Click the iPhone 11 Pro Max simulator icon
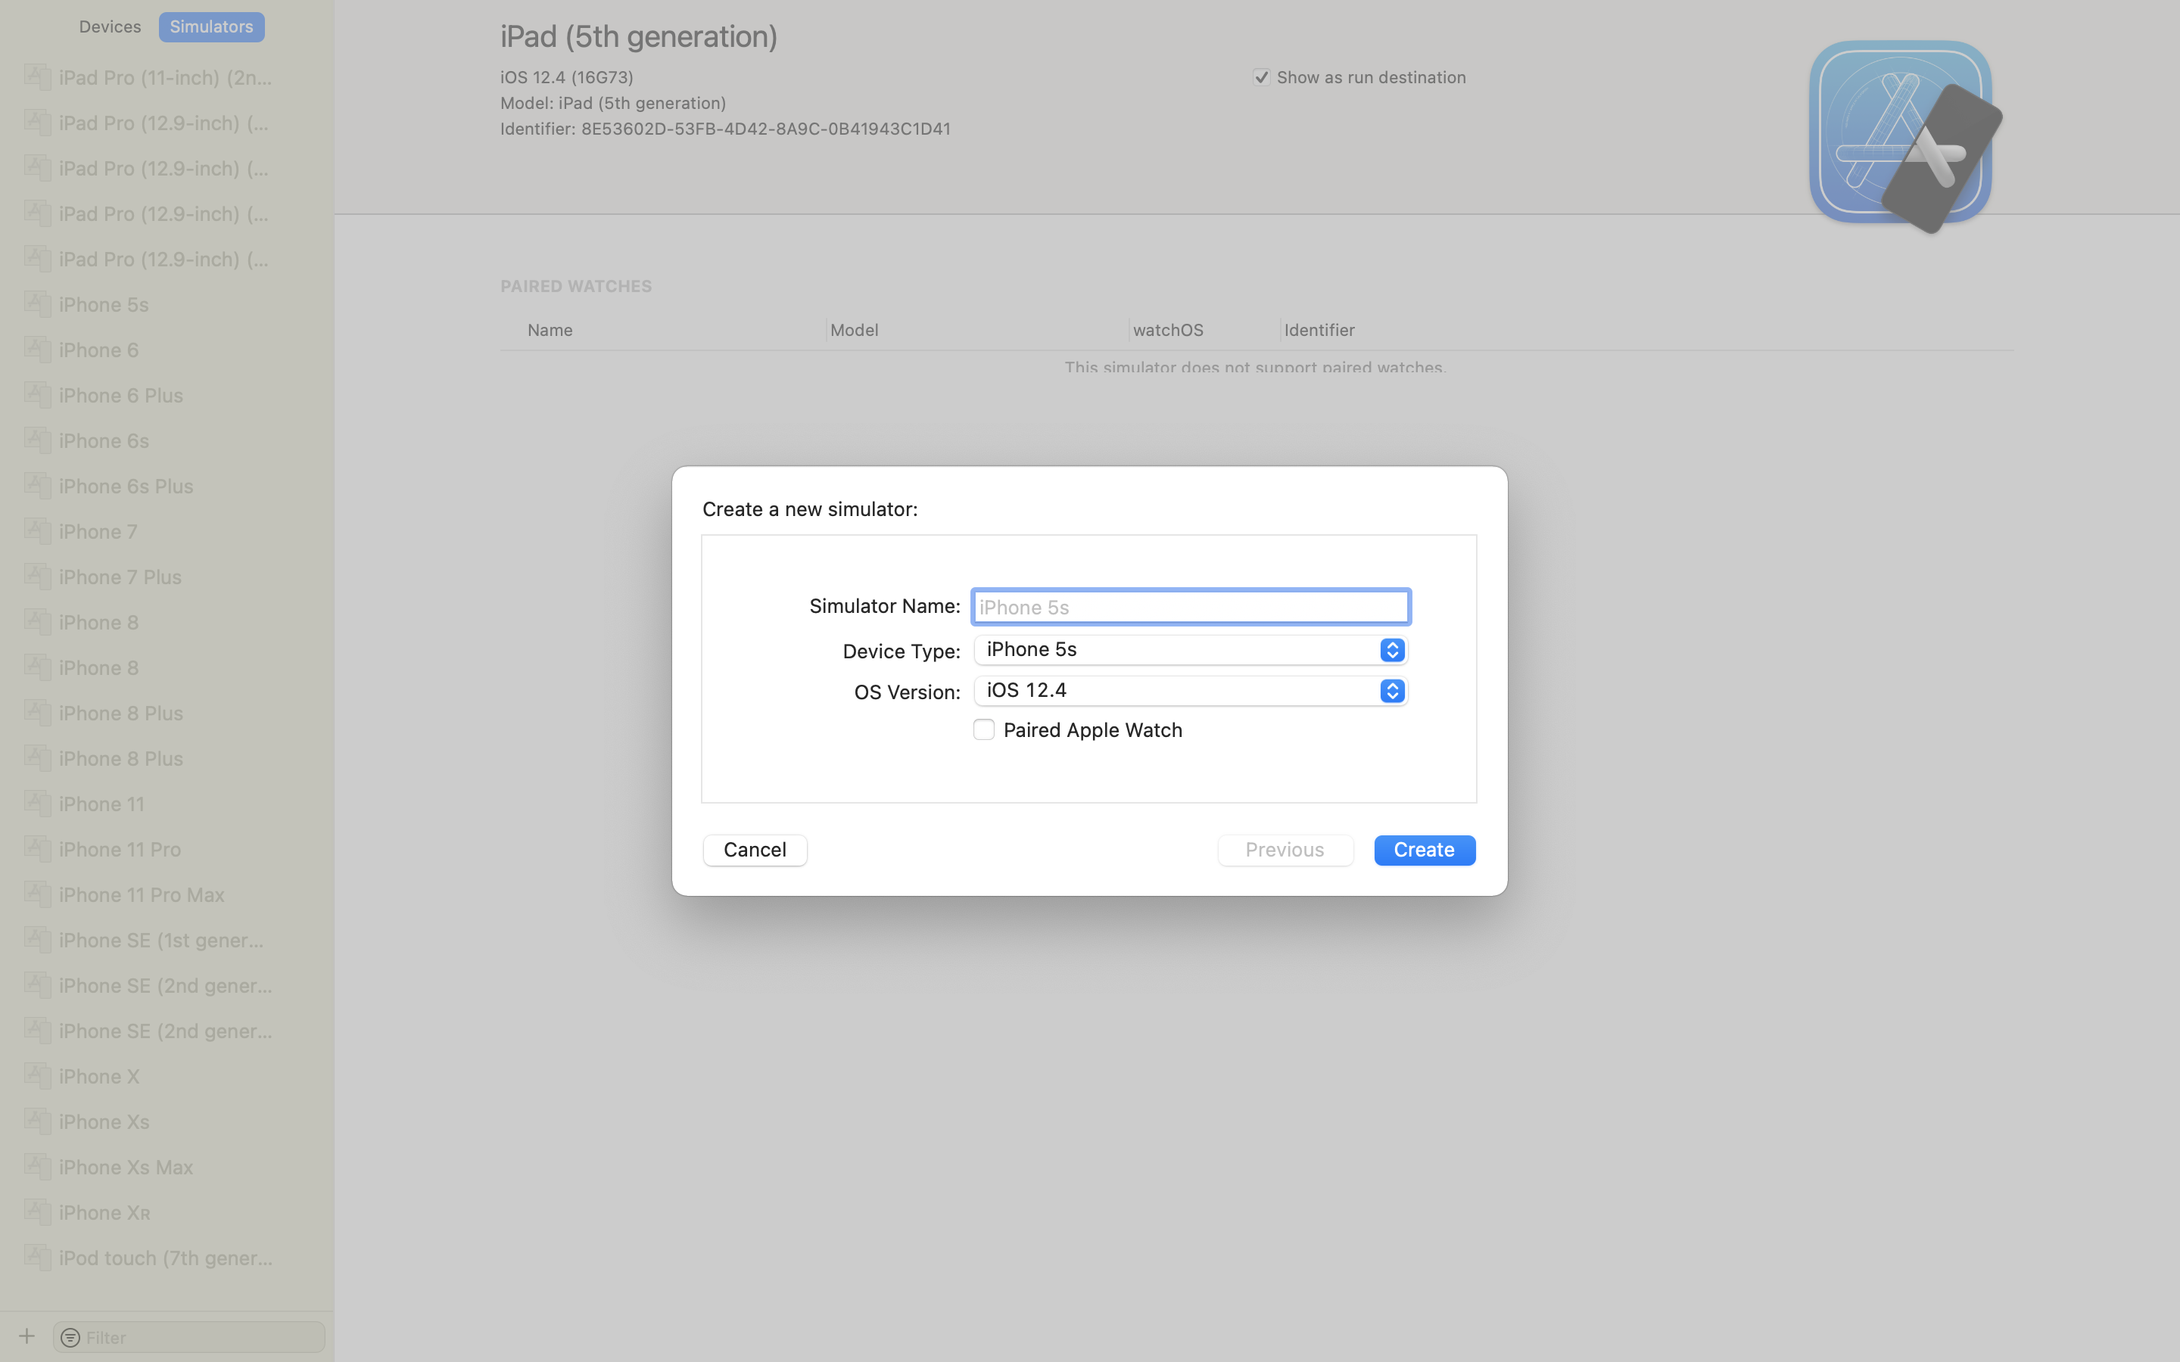Screen dimensions: 2180x1362 [x=37, y=894]
